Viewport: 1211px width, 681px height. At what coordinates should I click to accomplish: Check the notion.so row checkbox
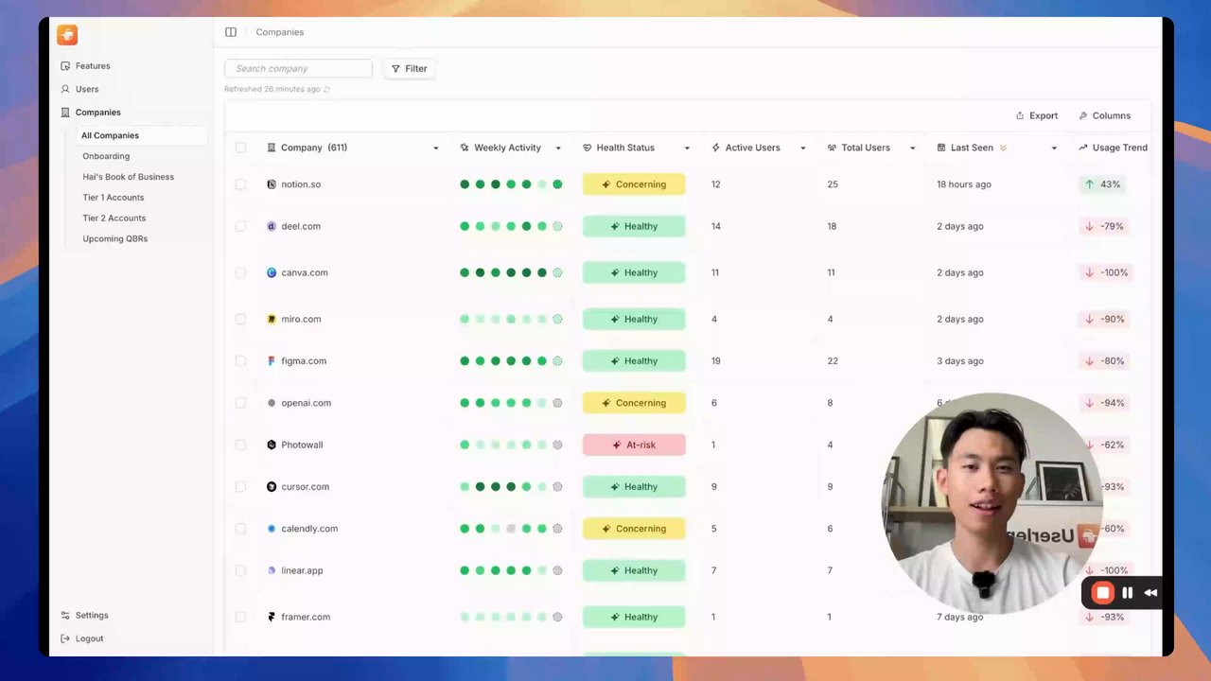[x=240, y=184]
